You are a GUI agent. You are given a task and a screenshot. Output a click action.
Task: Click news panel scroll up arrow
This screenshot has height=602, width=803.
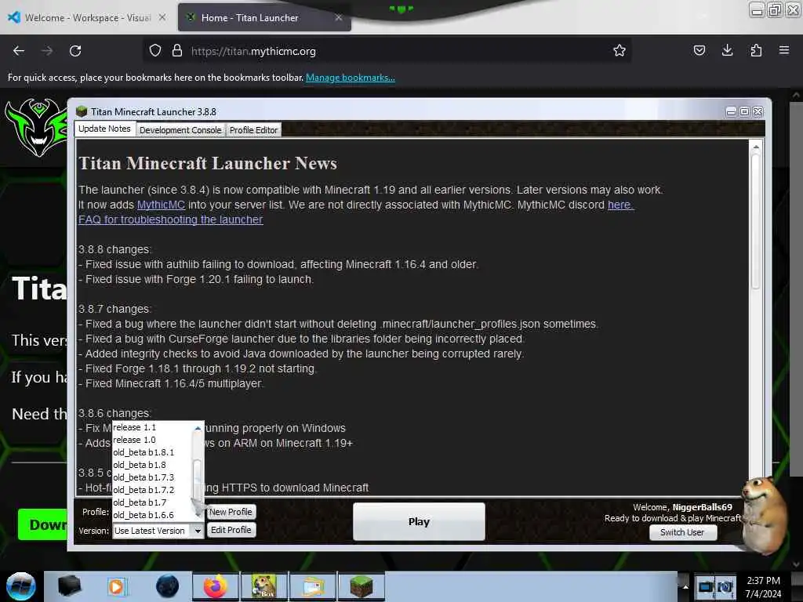coord(755,147)
